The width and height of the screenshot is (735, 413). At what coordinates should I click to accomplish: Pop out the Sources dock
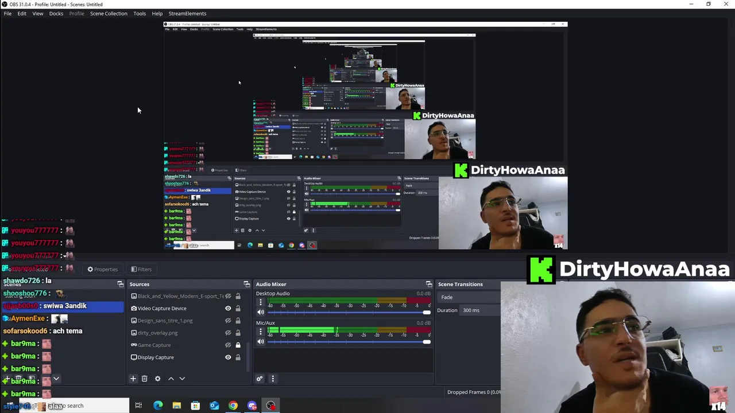pyautogui.click(x=246, y=284)
